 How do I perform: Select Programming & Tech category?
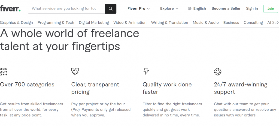56,23
